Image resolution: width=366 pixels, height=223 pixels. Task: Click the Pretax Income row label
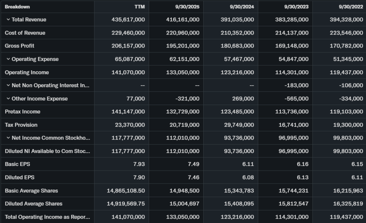click(x=23, y=112)
